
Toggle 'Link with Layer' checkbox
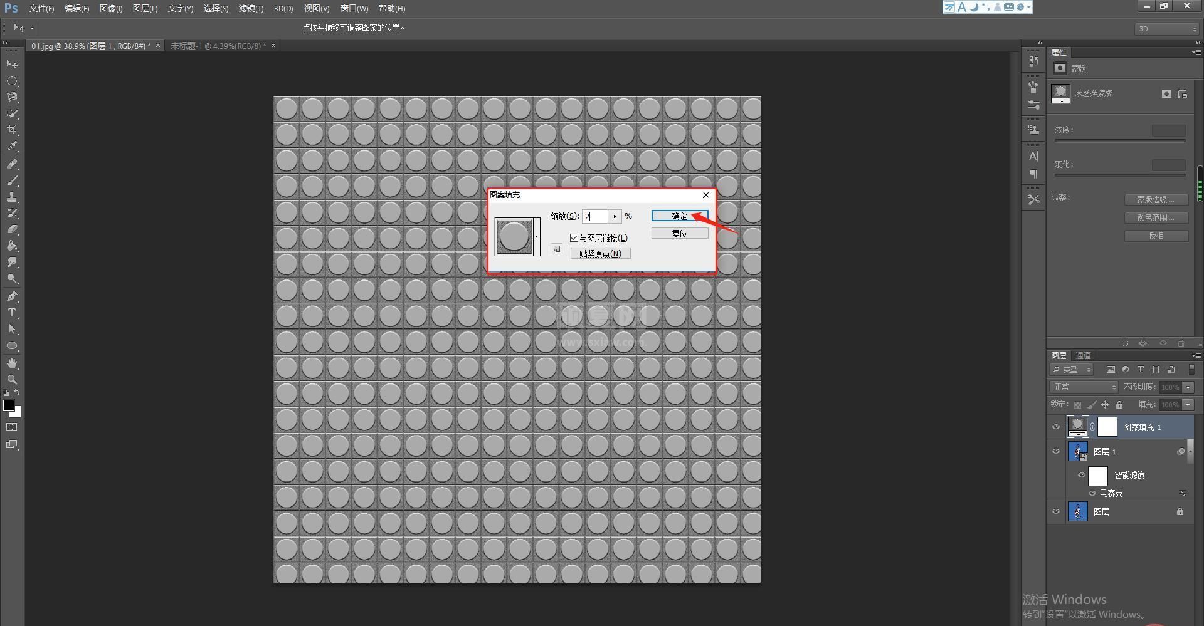pyautogui.click(x=574, y=238)
